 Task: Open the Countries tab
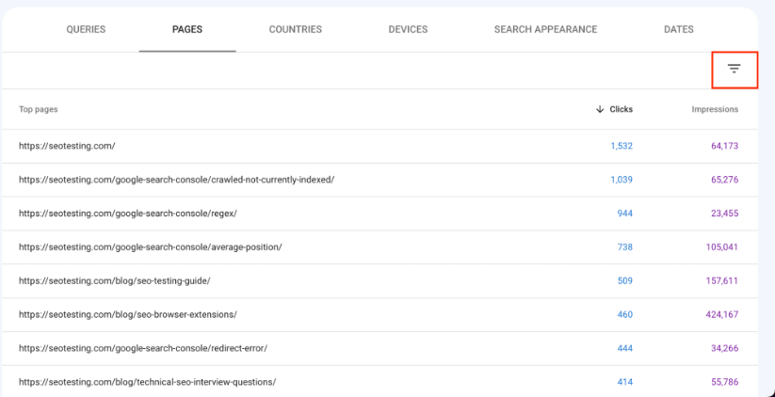pyautogui.click(x=296, y=29)
